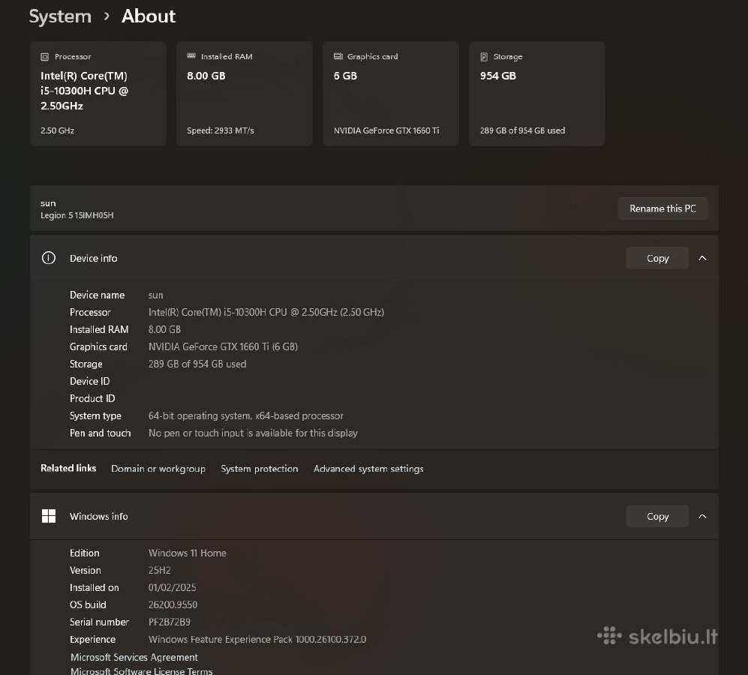The height and width of the screenshot is (675, 748).
Task: Click the Related links label
Action: pyautogui.click(x=68, y=469)
